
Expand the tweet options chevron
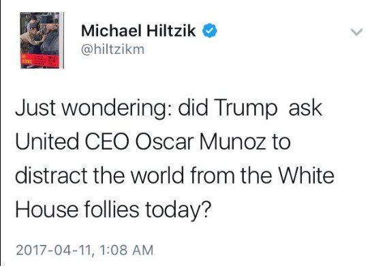coord(356,32)
